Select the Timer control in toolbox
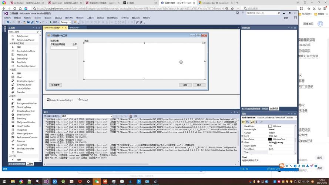The image size is (329, 185). [20, 152]
